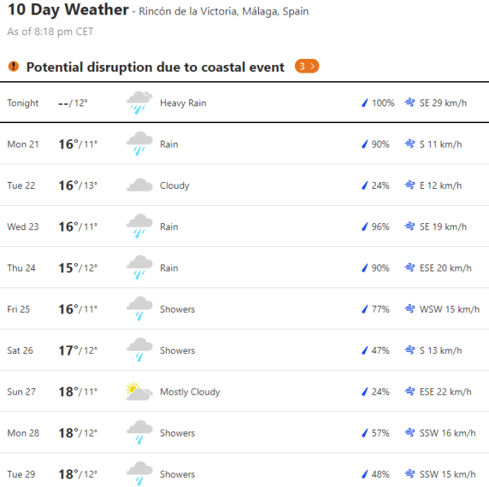This screenshot has height=487, width=489.
Task: Click the Thu 24 high temperature 15°
Action: [68, 268]
